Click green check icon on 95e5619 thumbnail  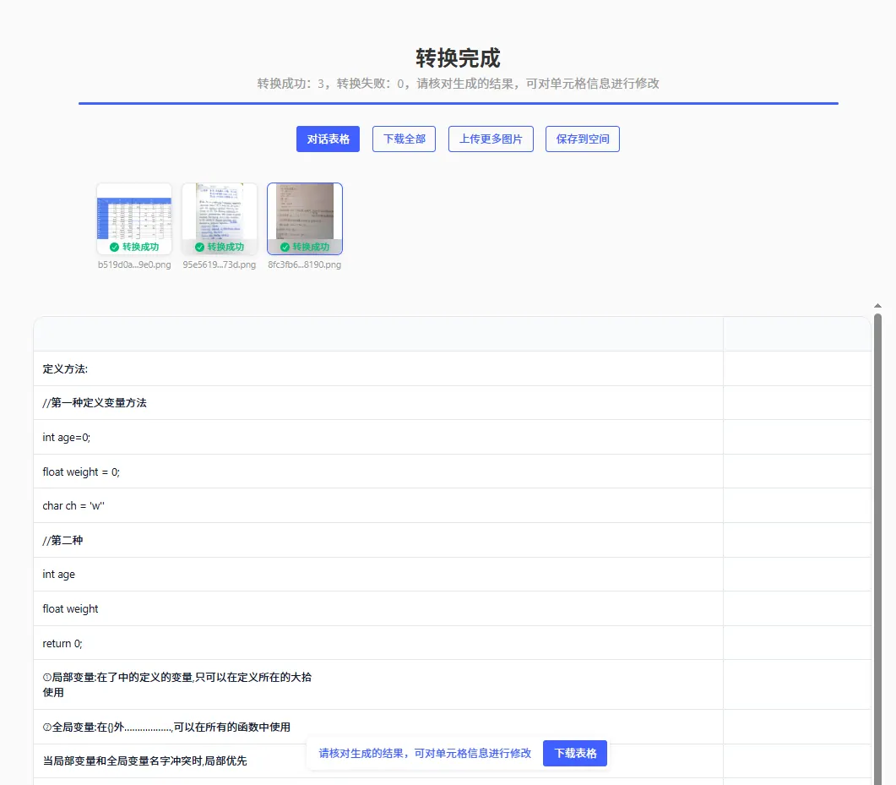(x=199, y=247)
